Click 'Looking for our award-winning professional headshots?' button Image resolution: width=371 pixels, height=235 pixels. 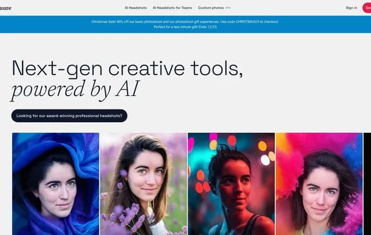click(x=69, y=116)
